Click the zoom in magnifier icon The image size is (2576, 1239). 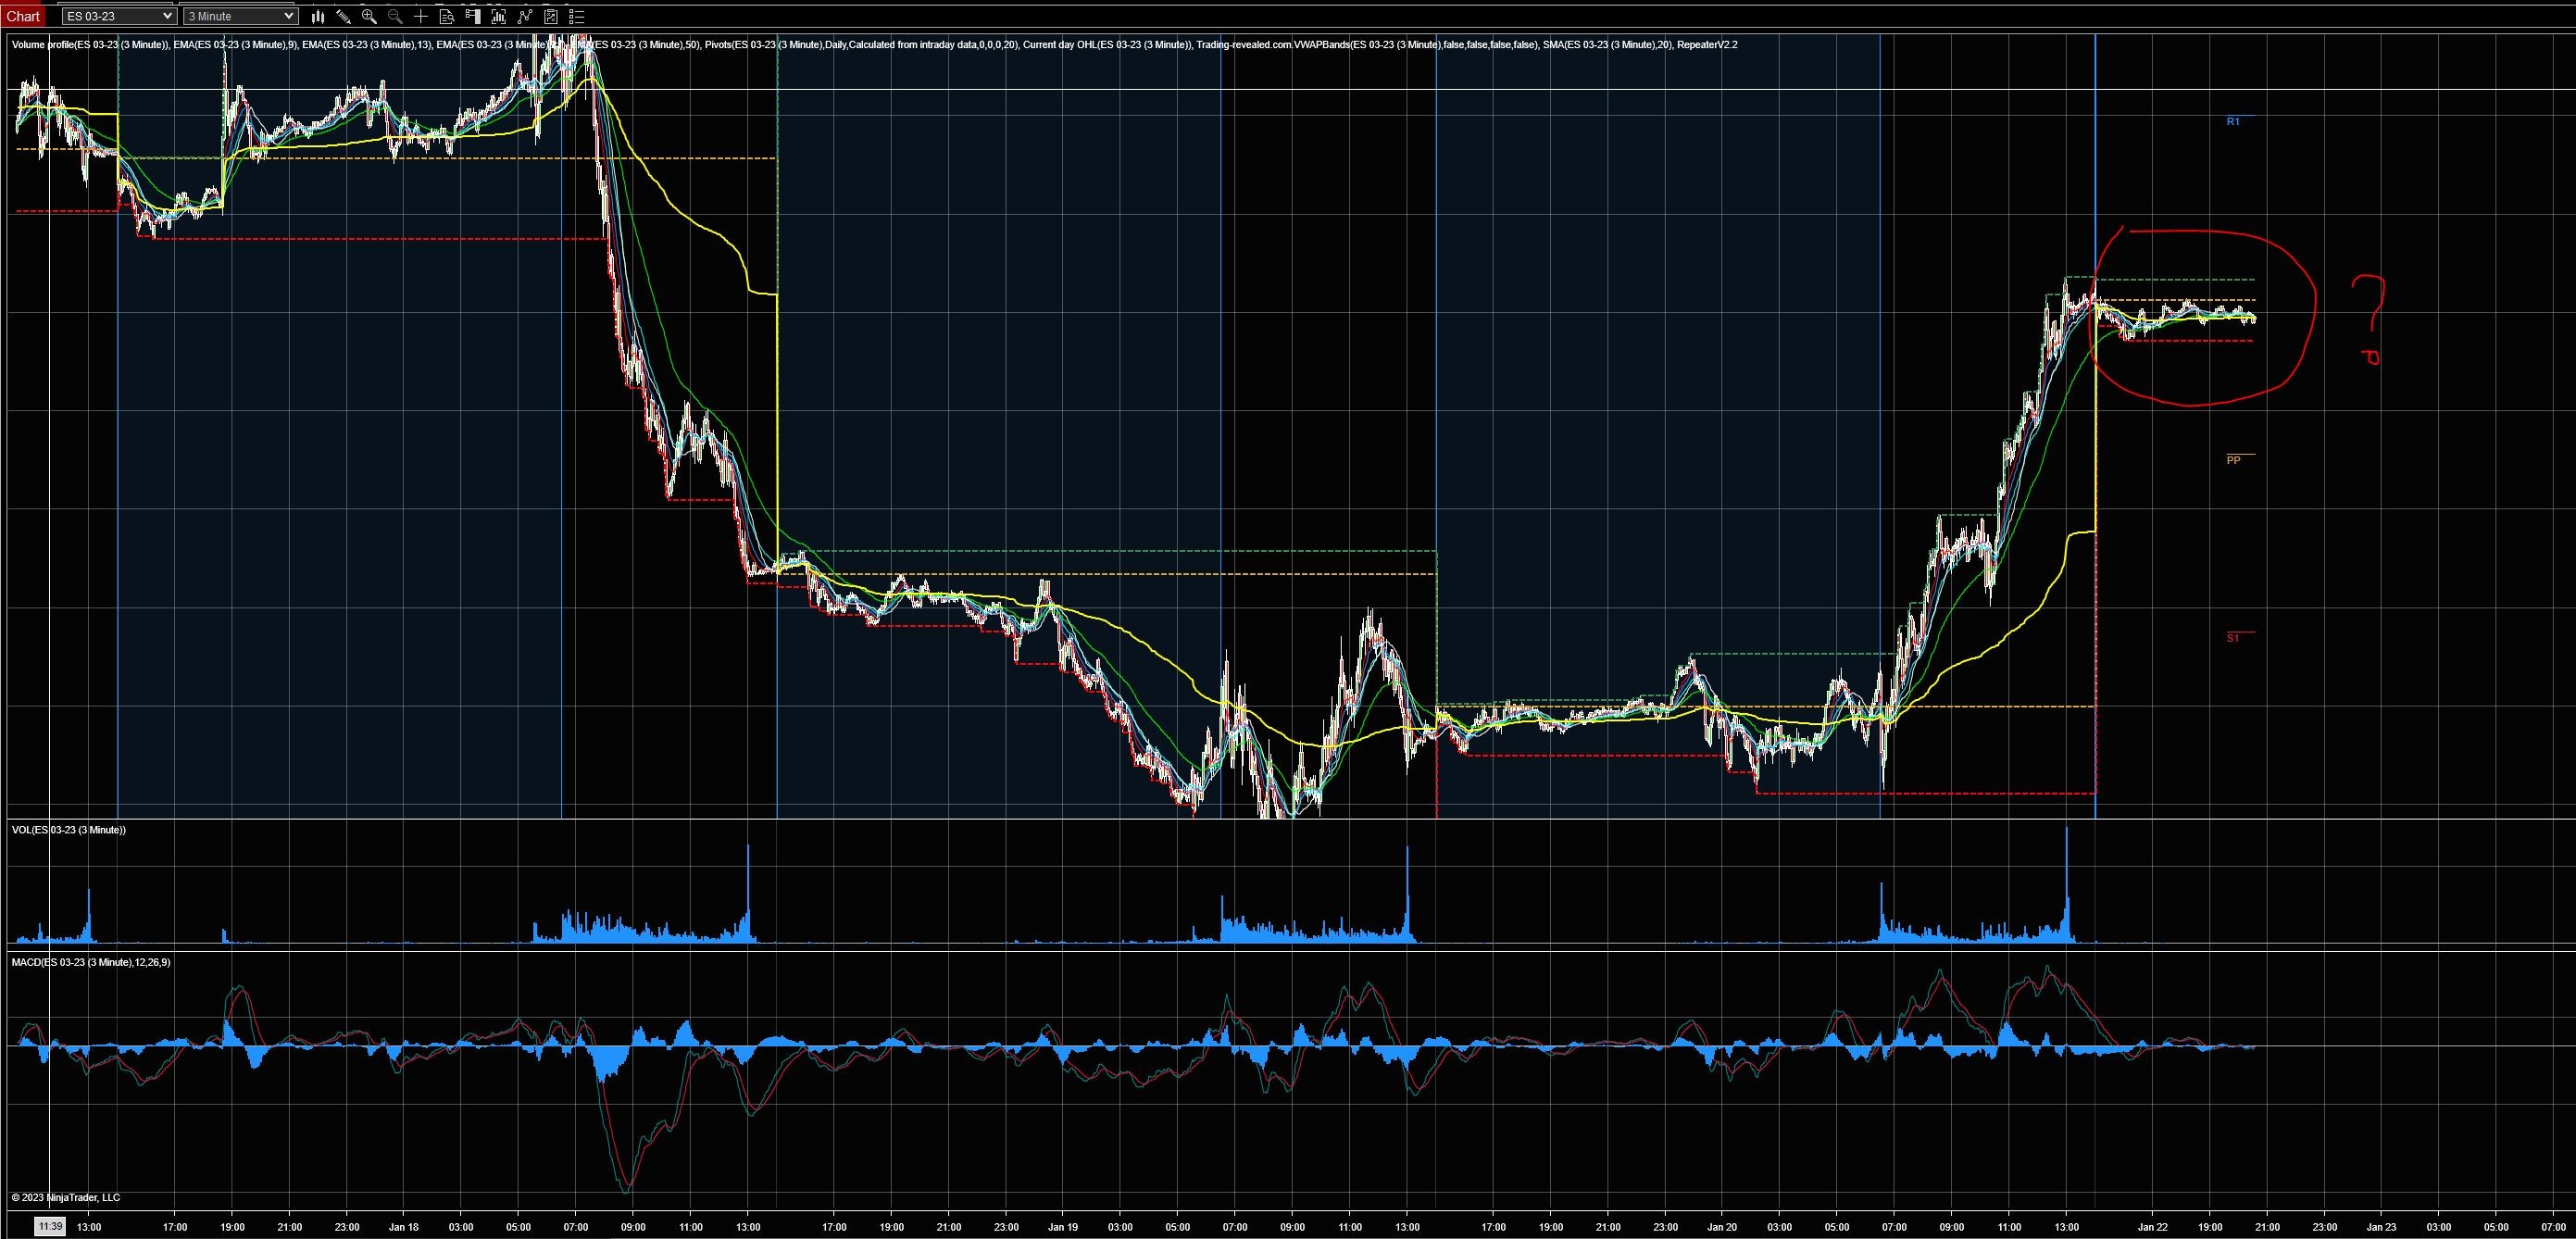pyautogui.click(x=369, y=16)
